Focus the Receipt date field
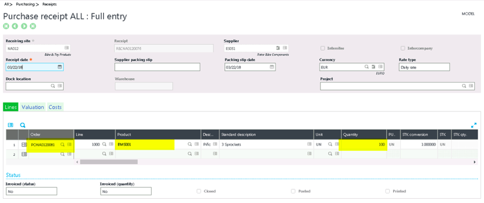The image size is (484, 203). tap(34, 67)
